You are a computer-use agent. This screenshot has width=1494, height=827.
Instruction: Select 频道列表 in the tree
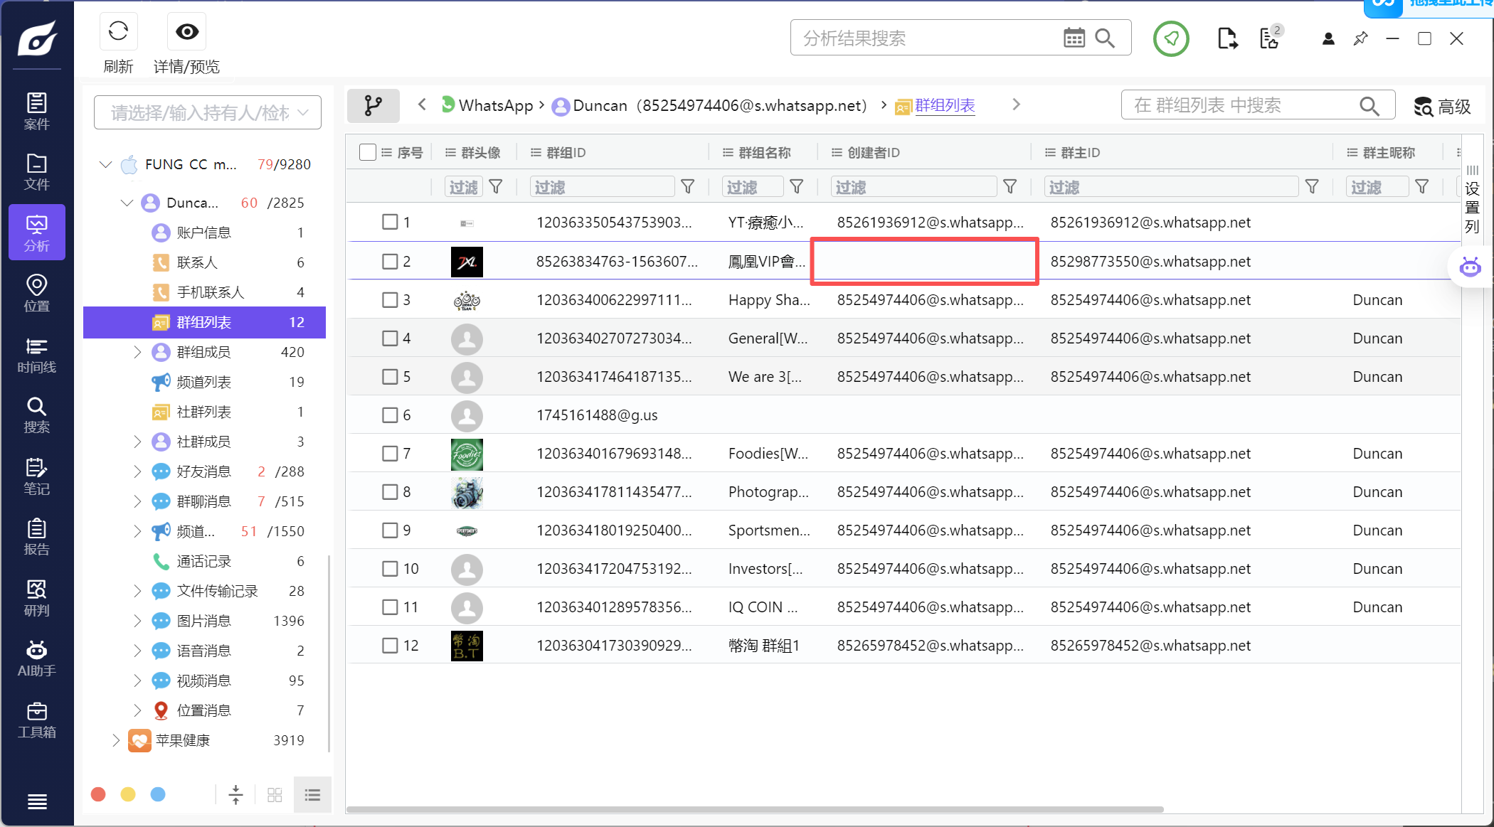tap(204, 382)
